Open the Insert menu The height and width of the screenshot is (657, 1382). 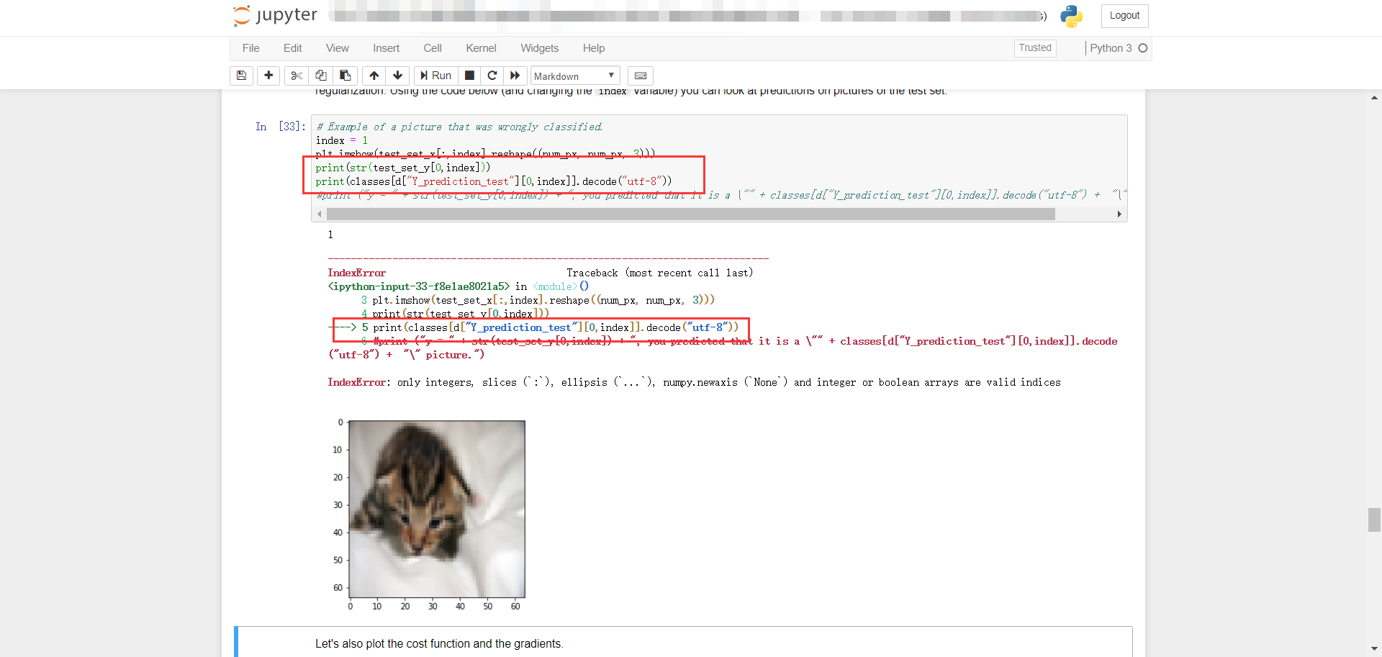[x=386, y=48]
